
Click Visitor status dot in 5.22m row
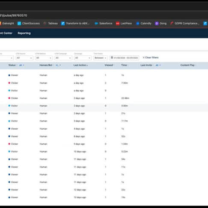pos(9,152)
